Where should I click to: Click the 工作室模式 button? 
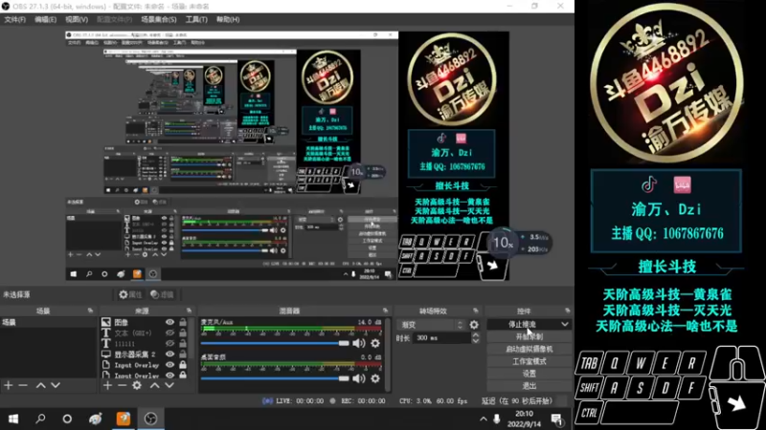tap(529, 361)
